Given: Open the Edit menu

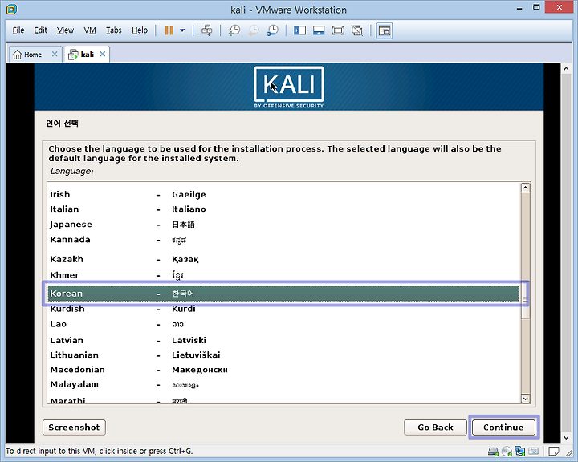Looking at the screenshot, I should (x=41, y=30).
